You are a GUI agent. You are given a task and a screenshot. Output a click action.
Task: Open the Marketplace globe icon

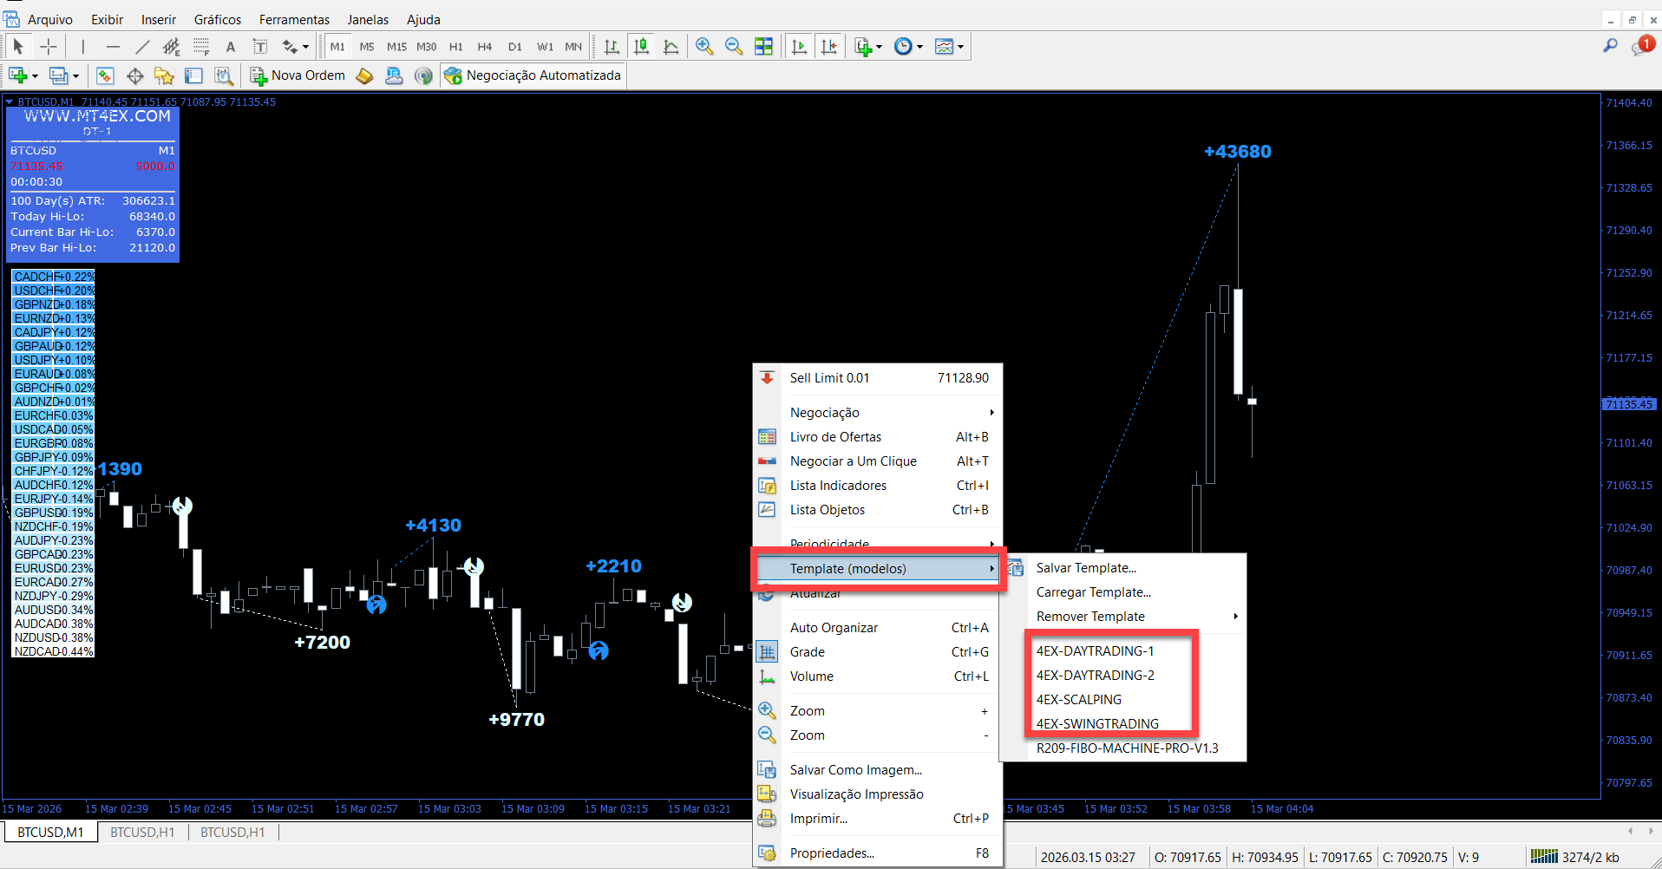(x=424, y=75)
